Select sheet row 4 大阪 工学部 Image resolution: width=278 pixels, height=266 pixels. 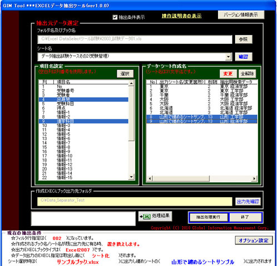(202, 99)
